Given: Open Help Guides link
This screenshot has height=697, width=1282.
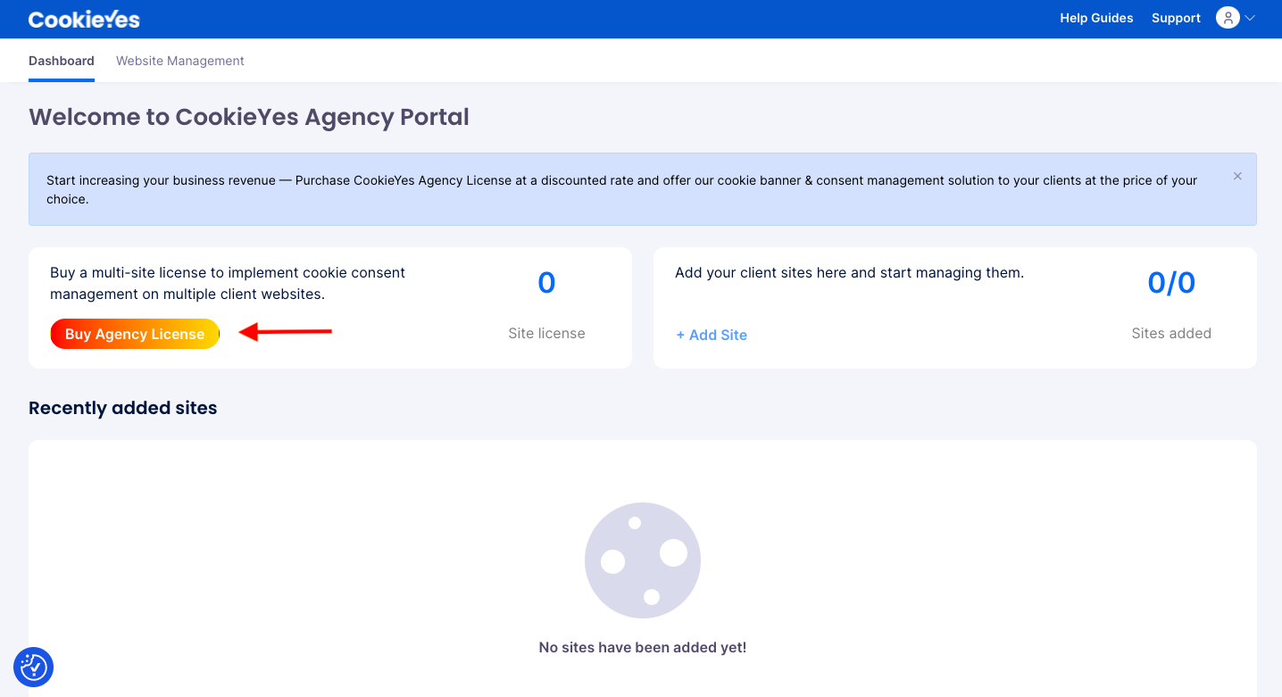Looking at the screenshot, I should pos(1096,18).
